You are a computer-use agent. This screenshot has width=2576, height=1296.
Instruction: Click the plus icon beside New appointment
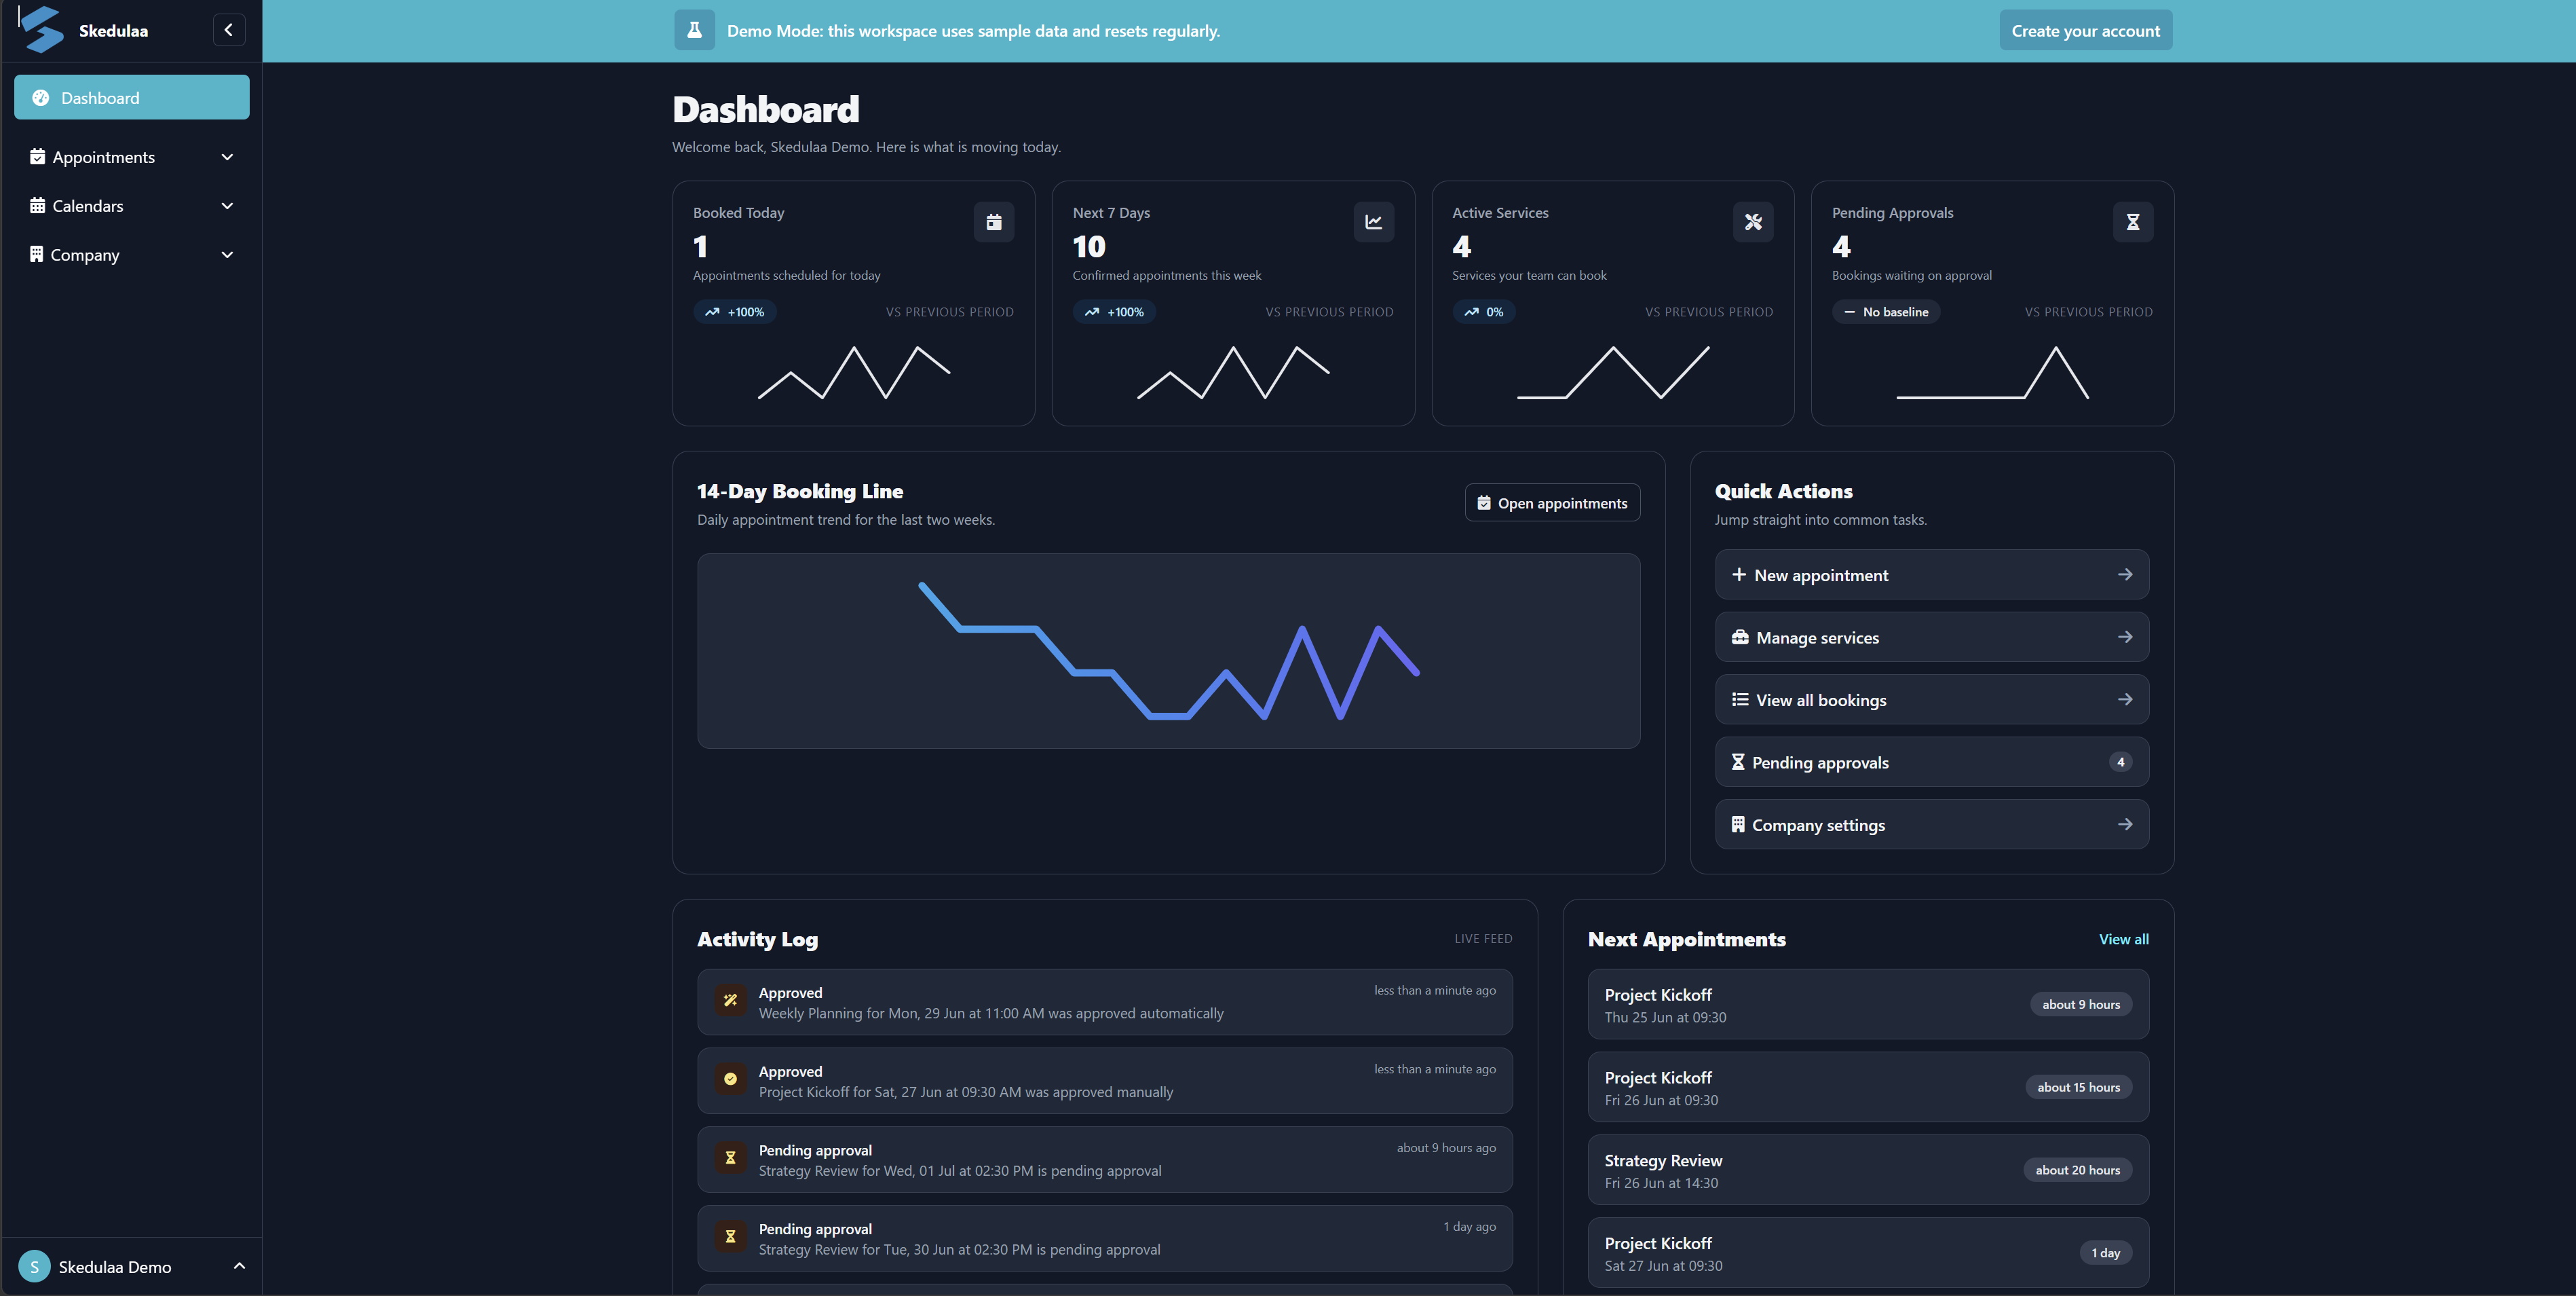(1739, 574)
